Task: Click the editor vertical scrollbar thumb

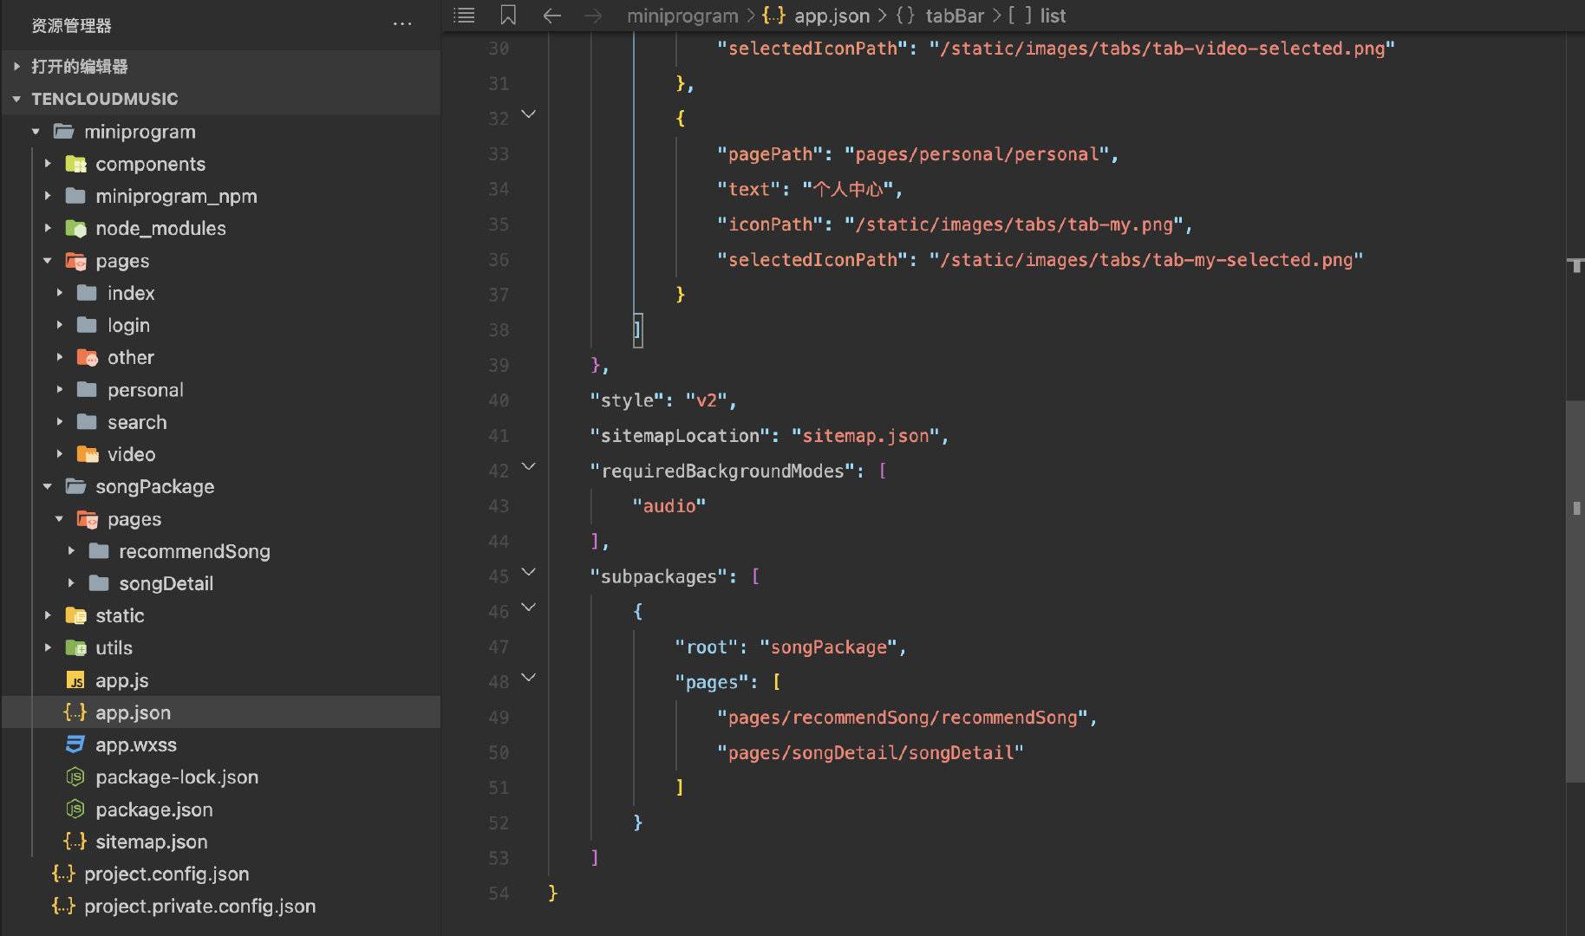Action: [1575, 591]
